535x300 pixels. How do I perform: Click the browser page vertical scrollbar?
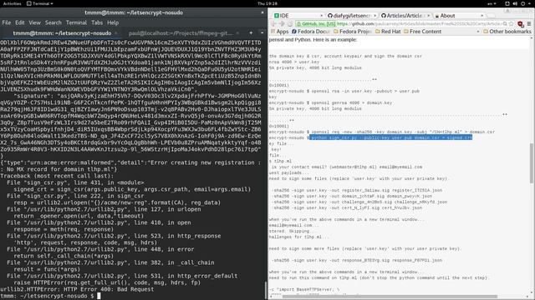(x=532, y=163)
